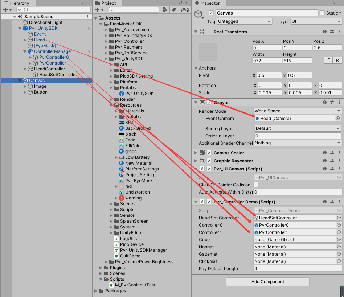
Task: Open Canvas component help reference
Action: 325,102
